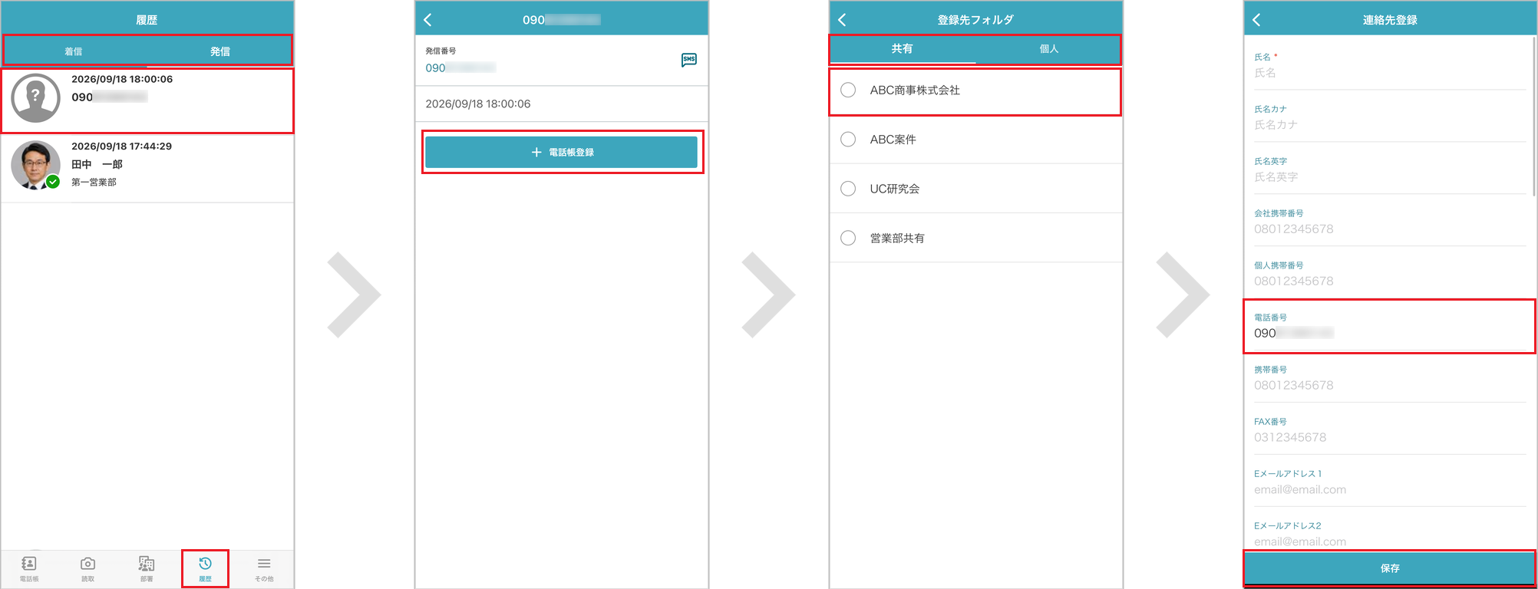
Task: Open the 田中 一郎 history entry
Action: (147, 168)
